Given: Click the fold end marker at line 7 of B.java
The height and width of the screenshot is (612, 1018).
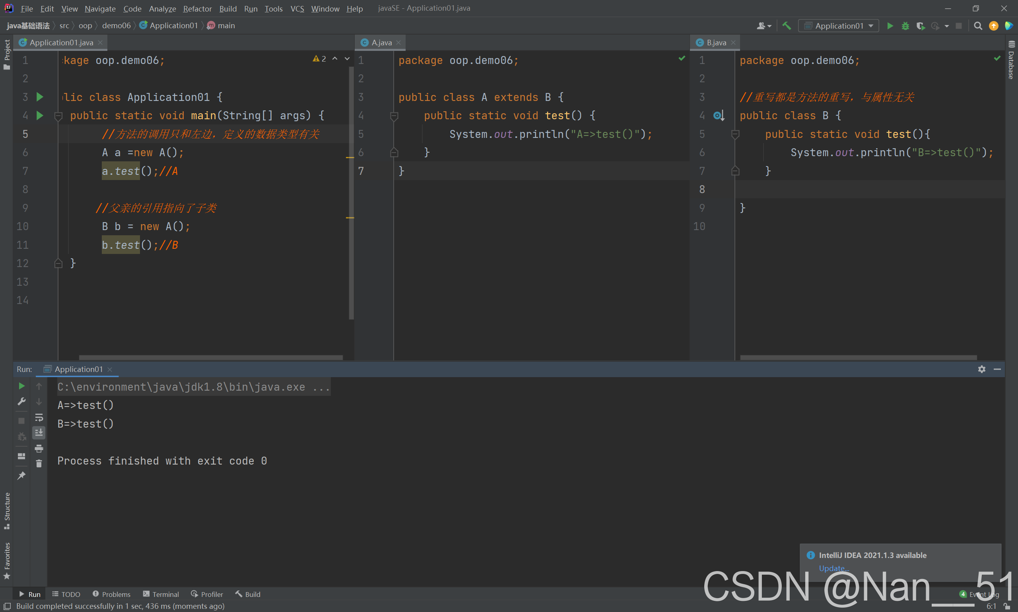Looking at the screenshot, I should [x=735, y=171].
